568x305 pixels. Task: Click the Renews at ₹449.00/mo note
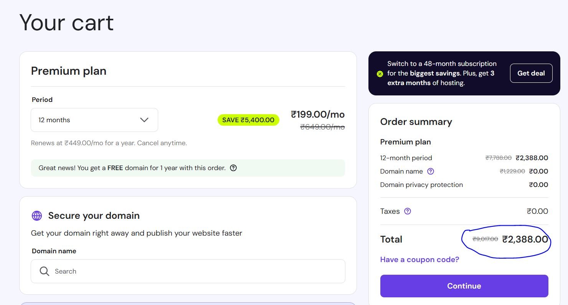point(109,143)
